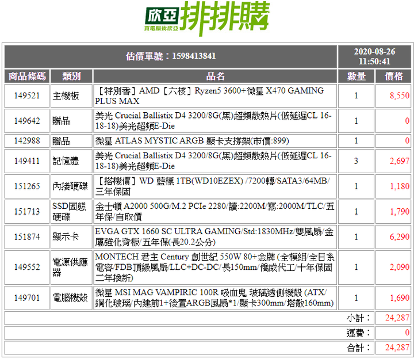The height and width of the screenshot is (359, 414).
Task: Click the 商品條碼 column header
Action: tap(27, 77)
